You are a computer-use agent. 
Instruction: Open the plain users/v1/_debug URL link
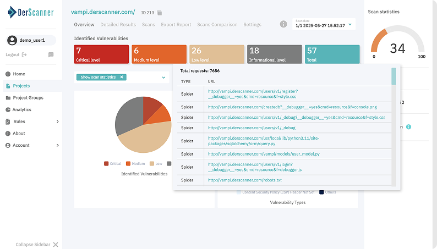pos(252,128)
